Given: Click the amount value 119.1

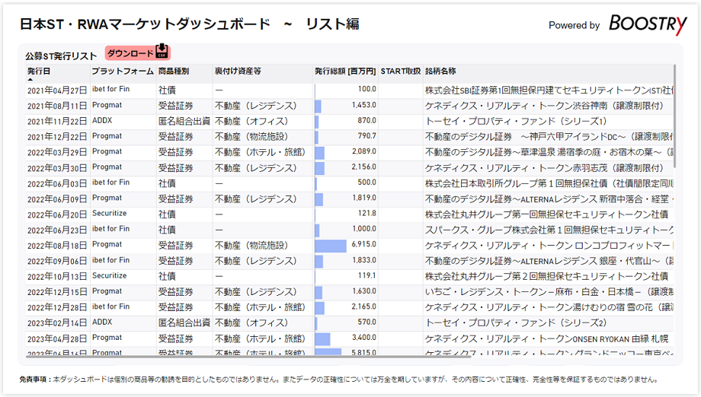Looking at the screenshot, I should [367, 275].
